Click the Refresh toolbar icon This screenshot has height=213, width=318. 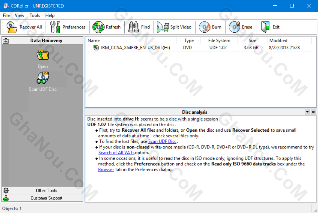click(98, 27)
